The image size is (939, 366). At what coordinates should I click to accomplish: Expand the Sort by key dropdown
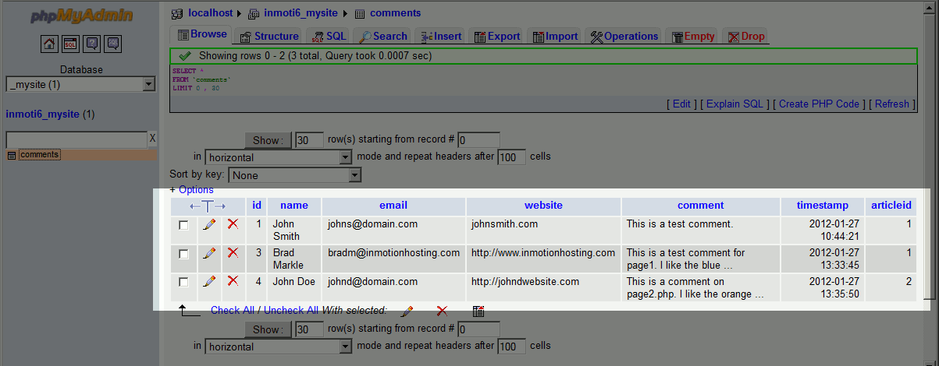point(294,175)
